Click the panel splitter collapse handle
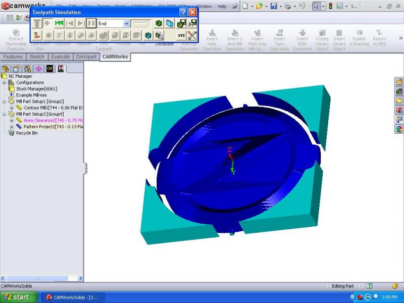 [x=85, y=168]
